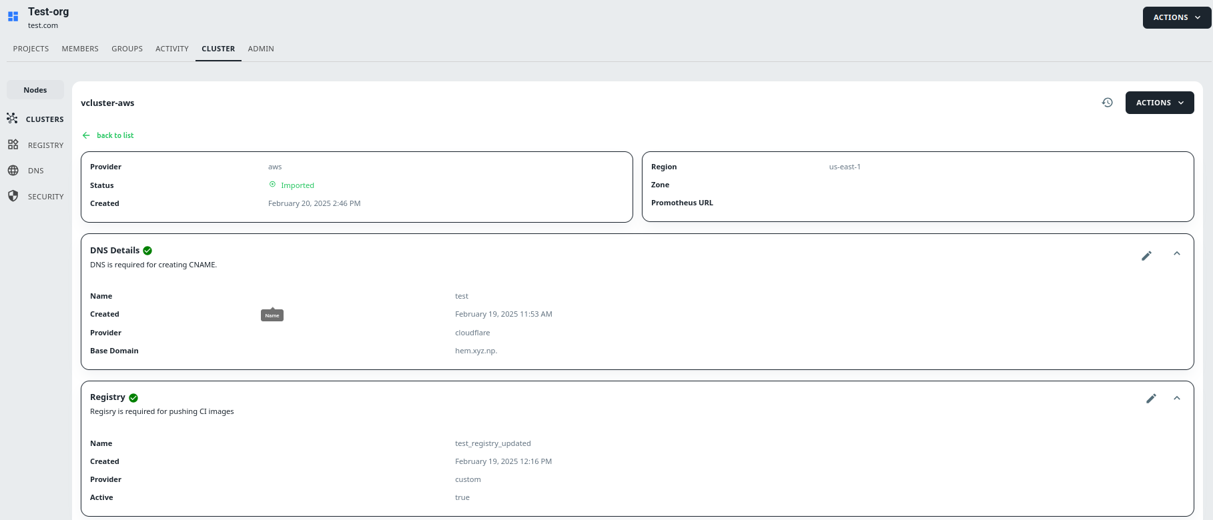The height and width of the screenshot is (520, 1213).
Task: Open the organization ACTIONS dropdown
Action: [x=1177, y=17]
